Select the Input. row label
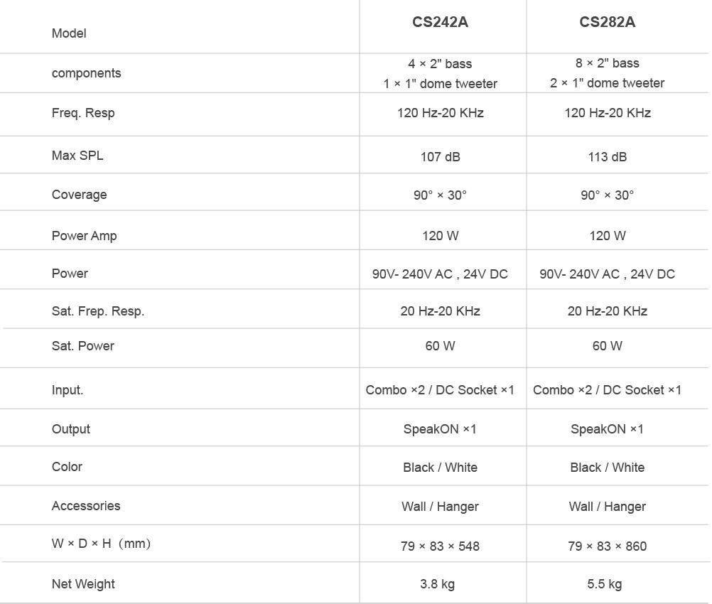 (x=68, y=390)
